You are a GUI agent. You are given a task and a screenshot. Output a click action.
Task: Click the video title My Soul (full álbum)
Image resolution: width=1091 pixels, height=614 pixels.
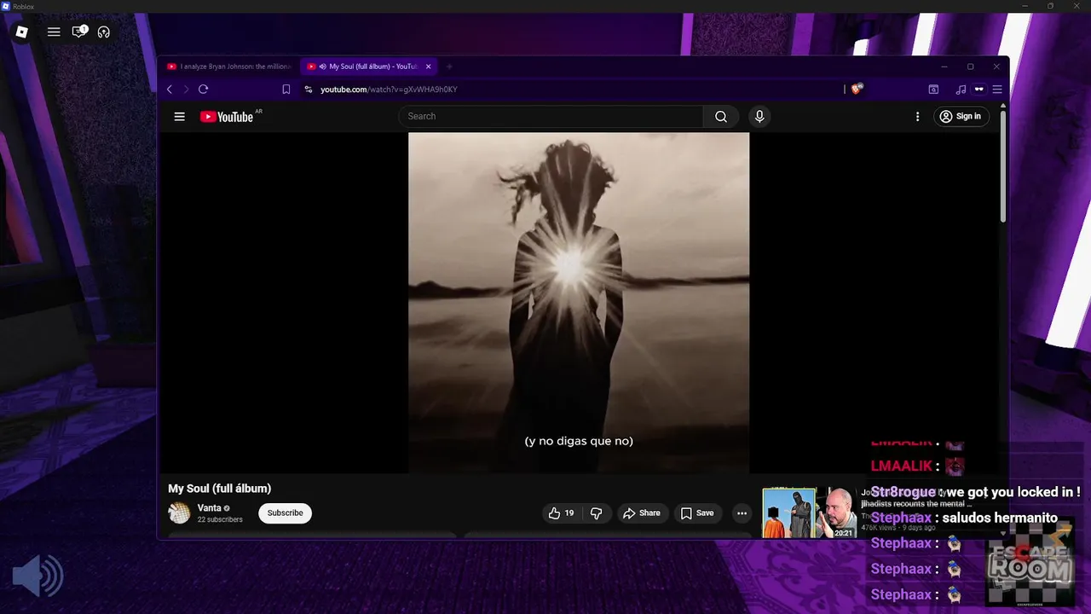pos(219,489)
